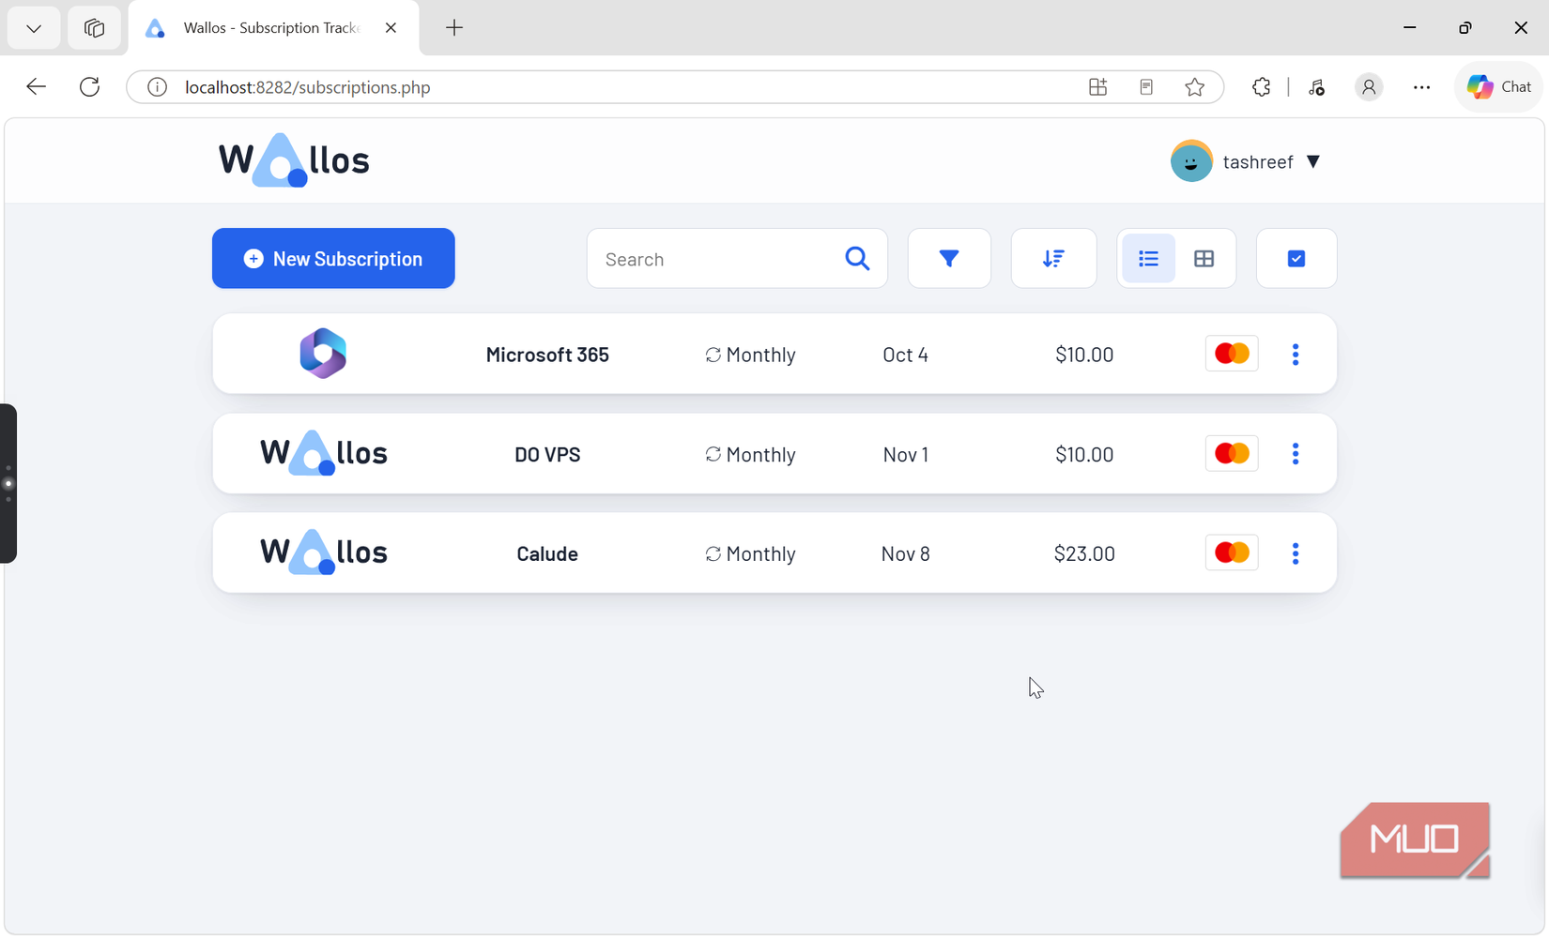1549x938 pixels.
Task: Switch to list view layout
Action: click(1148, 258)
